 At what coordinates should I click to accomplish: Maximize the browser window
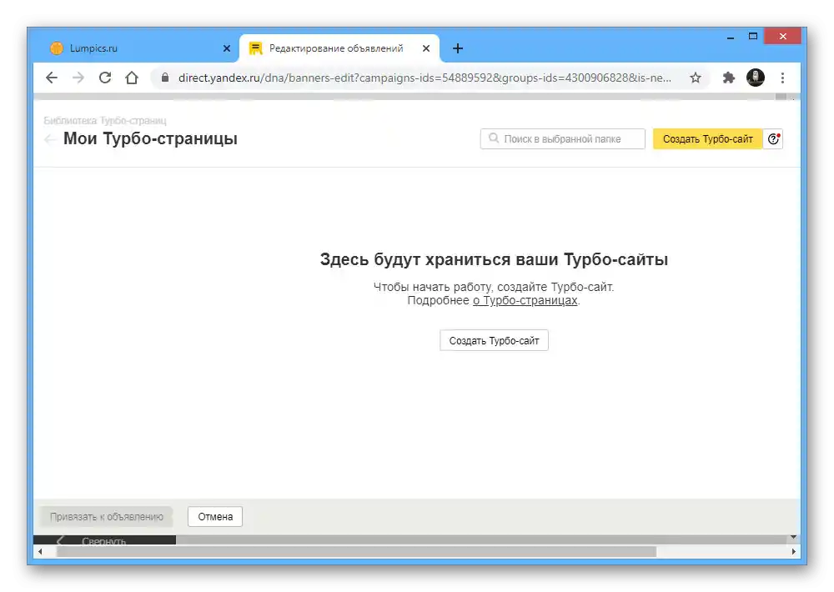coord(752,37)
